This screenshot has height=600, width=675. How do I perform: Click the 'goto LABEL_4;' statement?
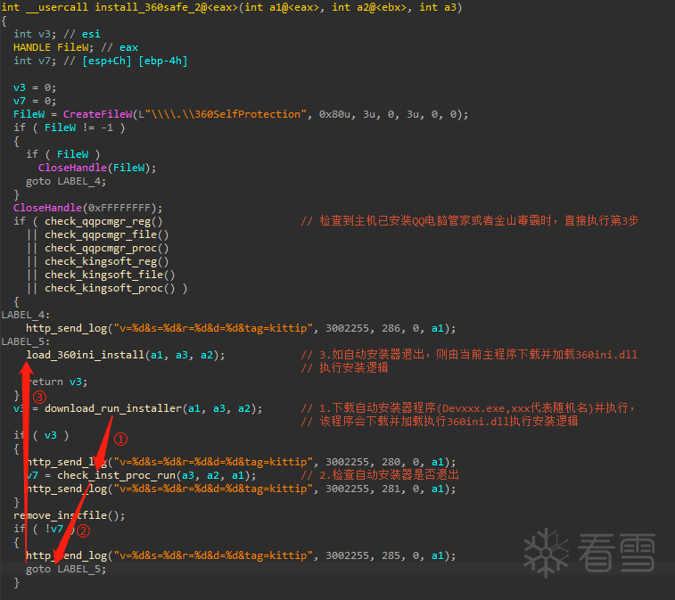pos(66,181)
